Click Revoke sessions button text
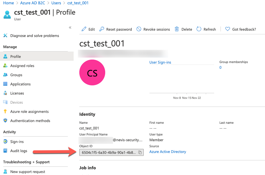The width and height of the screenshot is (265, 175). pos(157,29)
